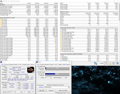Click the back CPU-Z window title icon

pyautogui.click(x=1, y=62)
